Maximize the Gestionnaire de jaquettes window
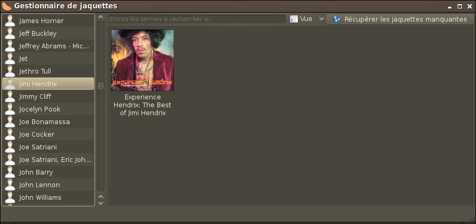This screenshot has height=224, width=476. pyautogui.click(x=460, y=6)
